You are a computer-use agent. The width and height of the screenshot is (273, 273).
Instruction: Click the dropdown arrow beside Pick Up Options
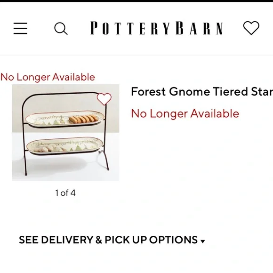(x=202, y=241)
